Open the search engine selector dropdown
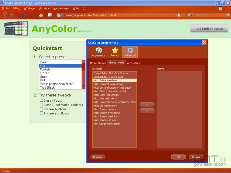231x173 pixels. [x=191, y=15]
